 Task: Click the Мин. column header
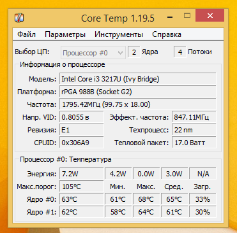coord(118,187)
